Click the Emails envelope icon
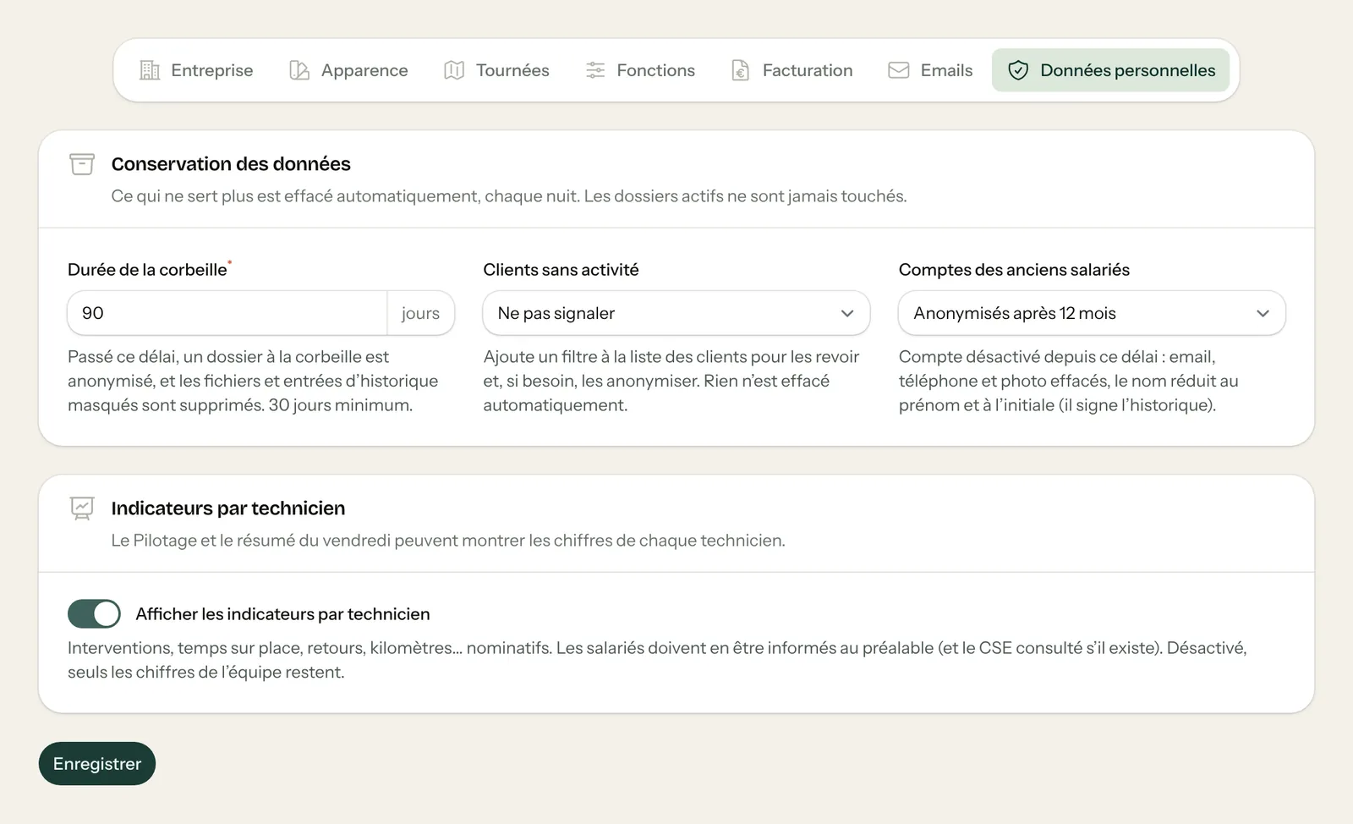Image resolution: width=1353 pixels, height=824 pixels. click(899, 70)
